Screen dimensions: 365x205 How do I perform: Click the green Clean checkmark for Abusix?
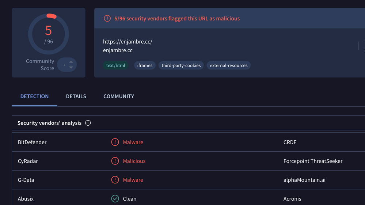pyautogui.click(x=115, y=199)
